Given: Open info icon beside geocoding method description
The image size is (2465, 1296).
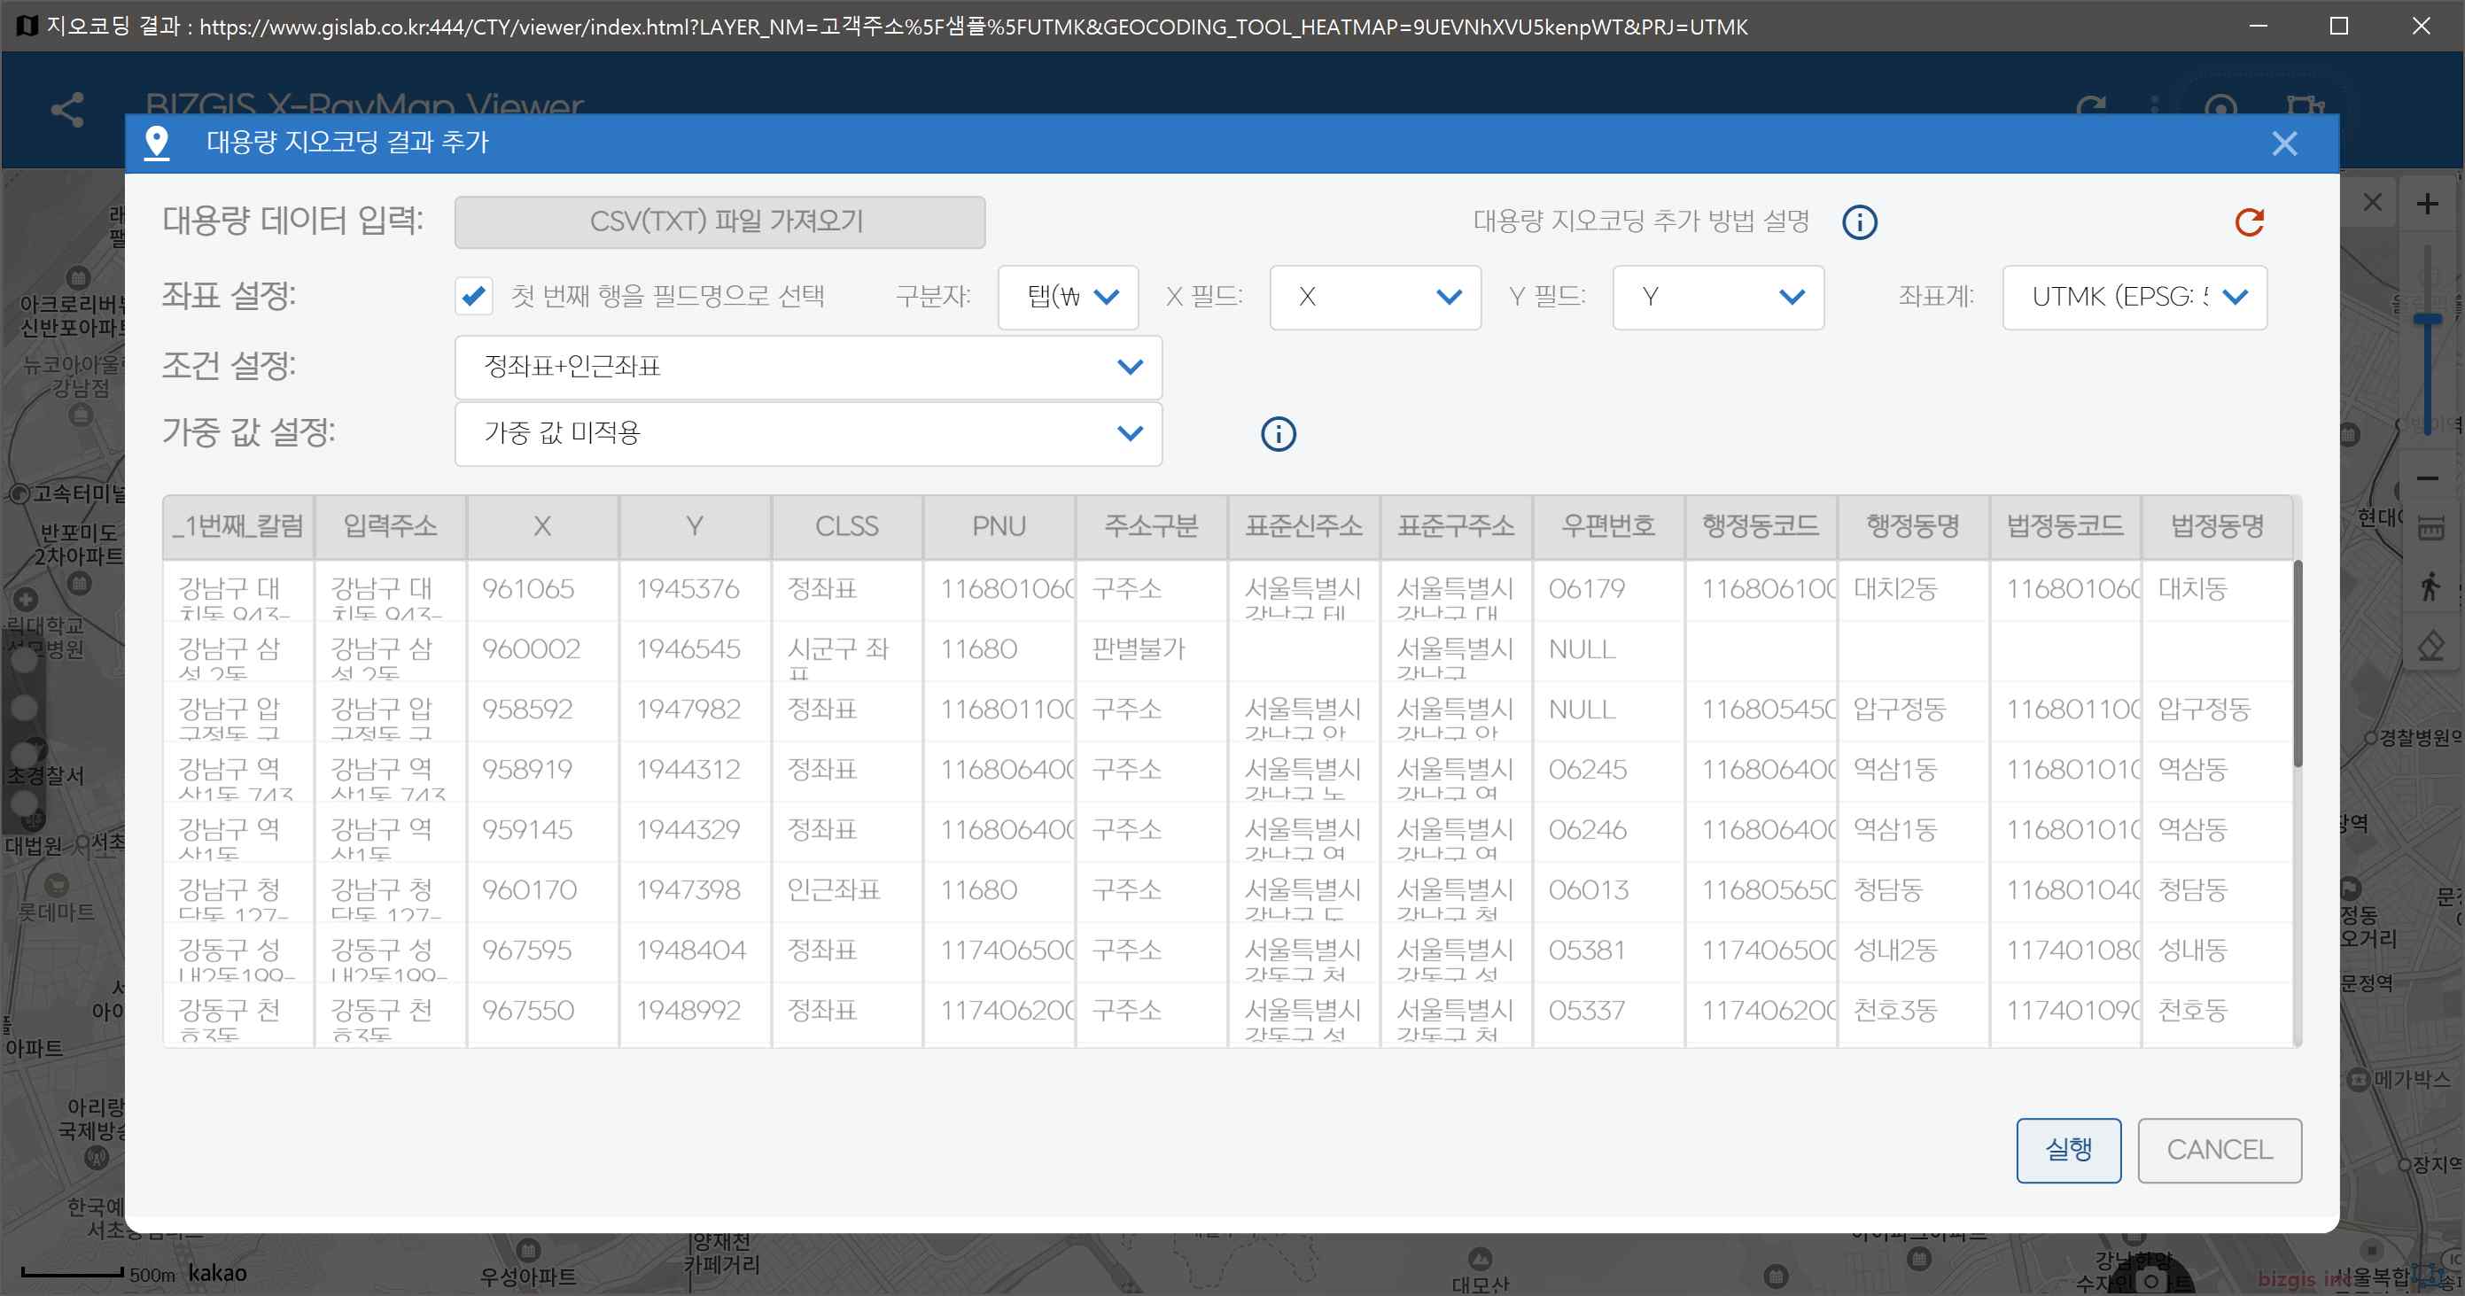Looking at the screenshot, I should coord(1859,221).
